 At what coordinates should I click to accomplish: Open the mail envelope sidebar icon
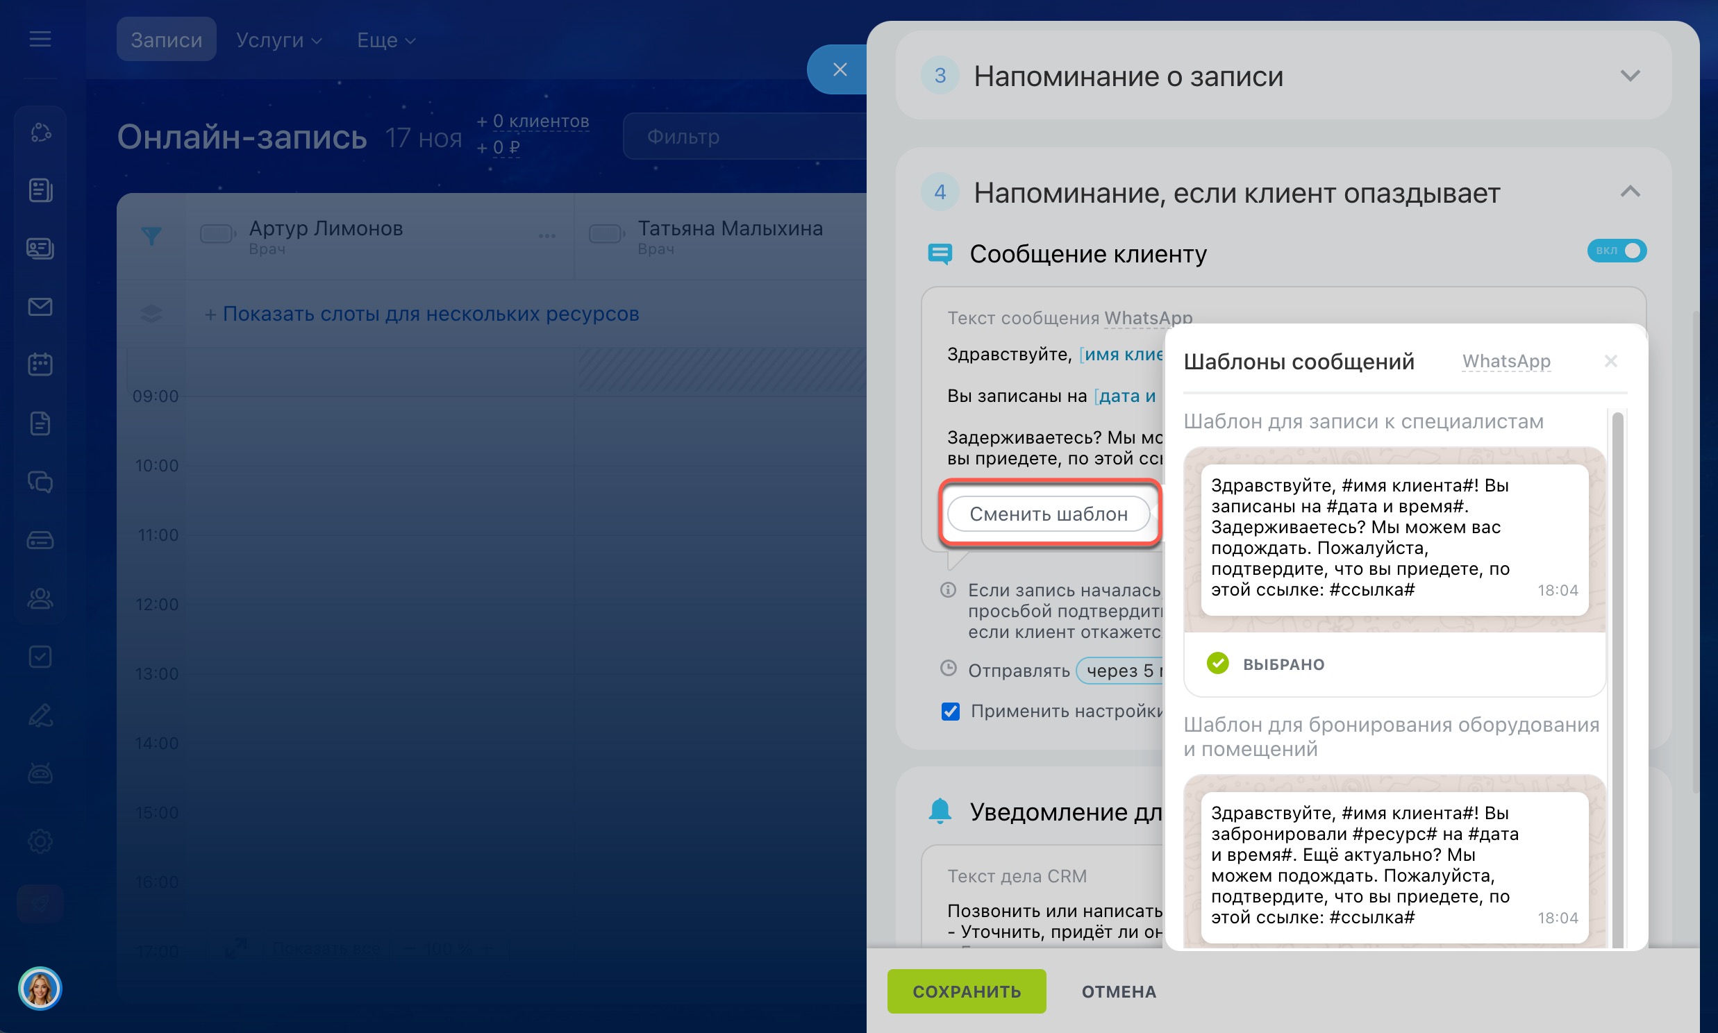[x=40, y=306]
